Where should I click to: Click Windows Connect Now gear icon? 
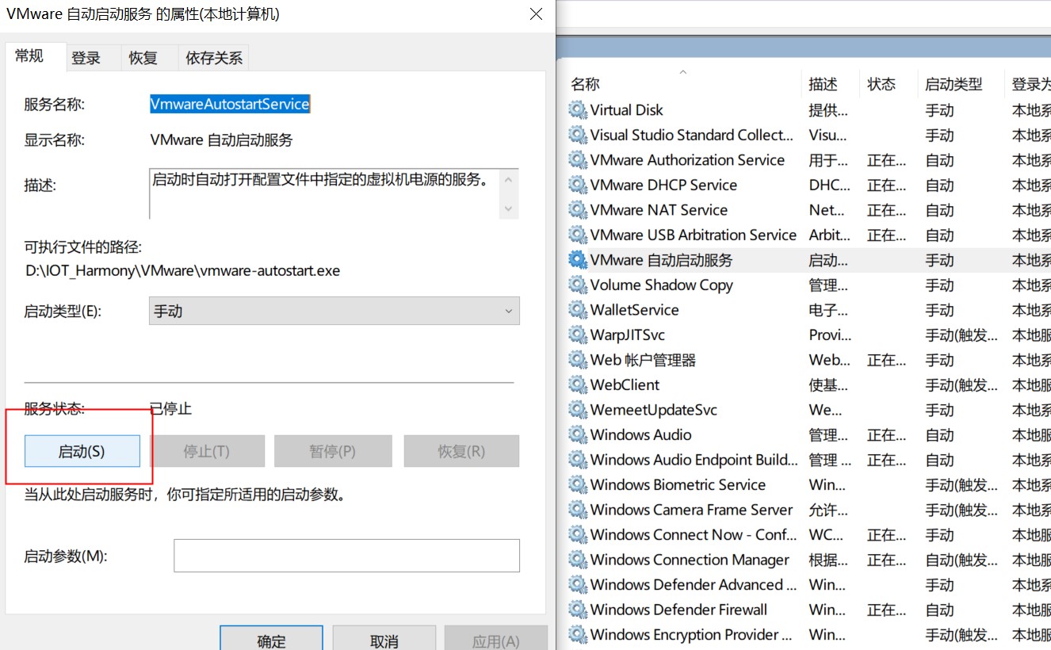[x=578, y=534]
